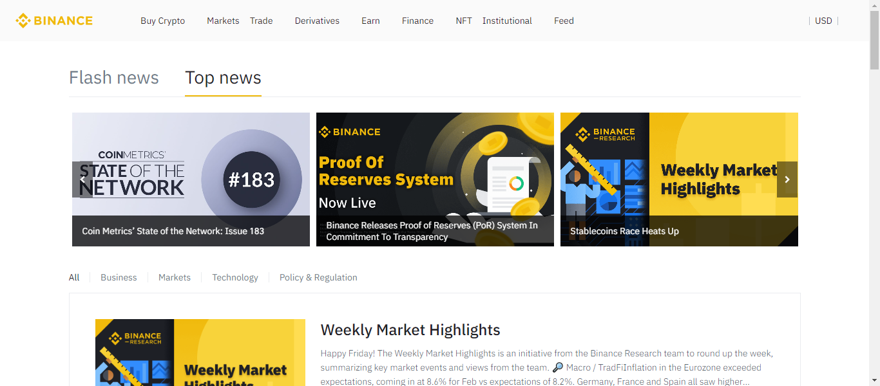Viewport: 880px width, 386px height.
Task: Click 'Coin Metrics' State of the Network: Issue 183' caption
Action: click(173, 231)
